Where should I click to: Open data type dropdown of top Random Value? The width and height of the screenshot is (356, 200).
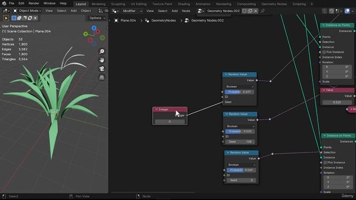pos(240,87)
